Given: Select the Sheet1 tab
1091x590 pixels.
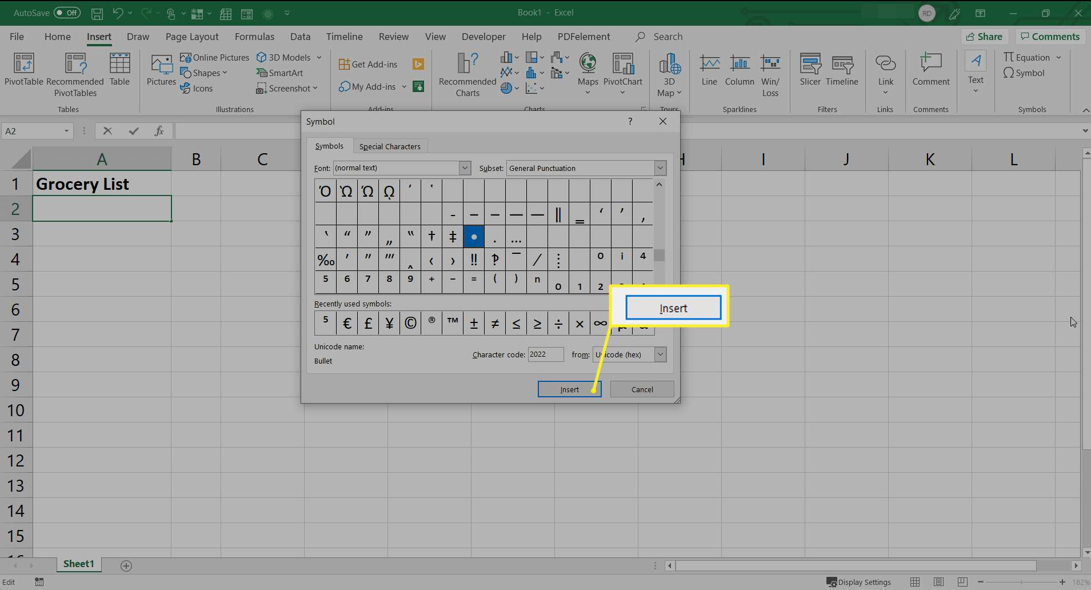Looking at the screenshot, I should (x=78, y=564).
